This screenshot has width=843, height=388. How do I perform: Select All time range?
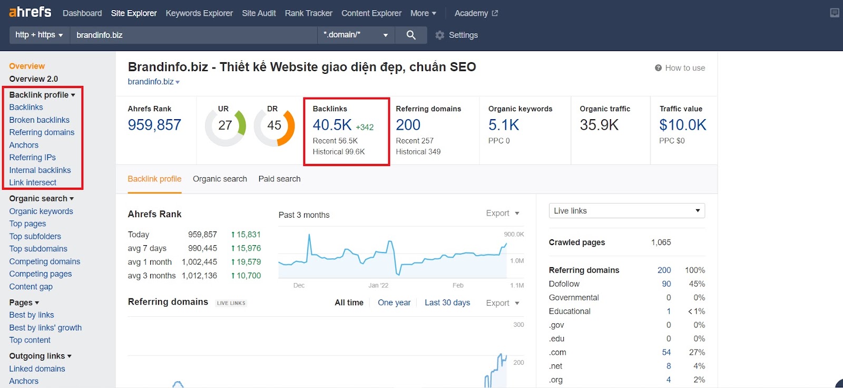349,303
